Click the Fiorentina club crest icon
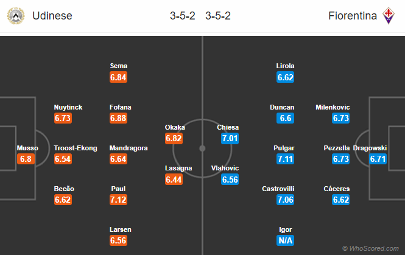This screenshot has width=405, height=255. click(x=388, y=16)
